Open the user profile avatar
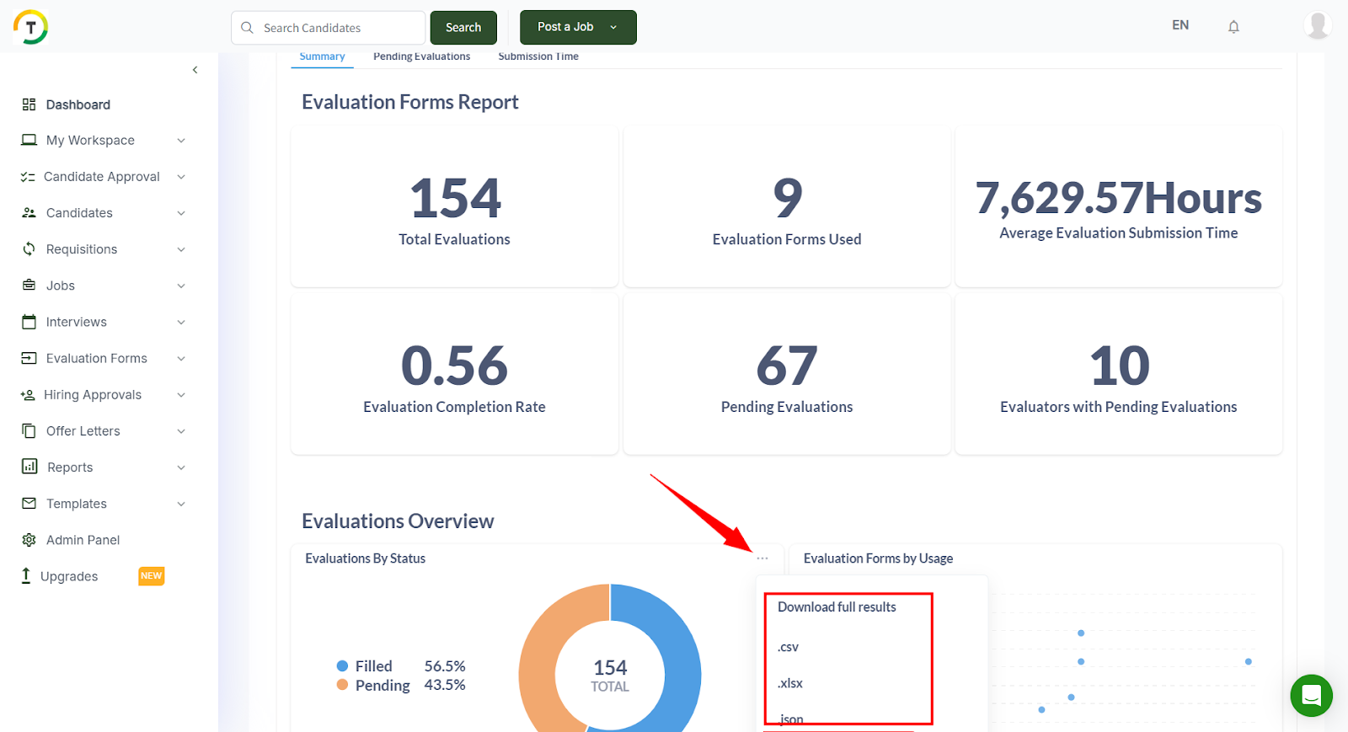1348x732 pixels. [x=1317, y=25]
